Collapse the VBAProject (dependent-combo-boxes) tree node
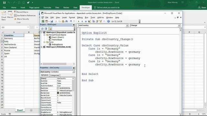 coord(41,32)
